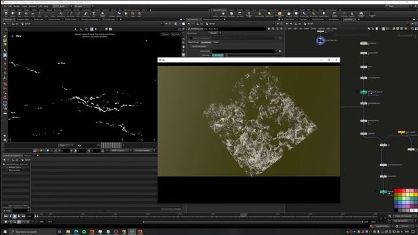Image resolution: width=418 pixels, height=235 pixels.
Task: Open Houdini from Windows taskbar
Action: [x=91, y=232]
